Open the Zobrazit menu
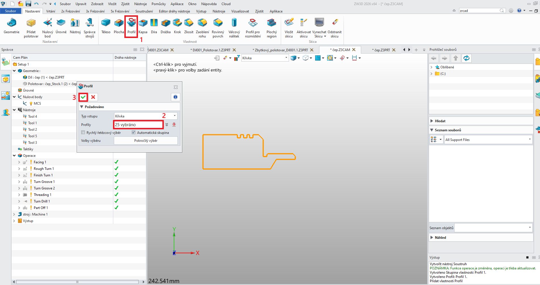 (x=97, y=4)
